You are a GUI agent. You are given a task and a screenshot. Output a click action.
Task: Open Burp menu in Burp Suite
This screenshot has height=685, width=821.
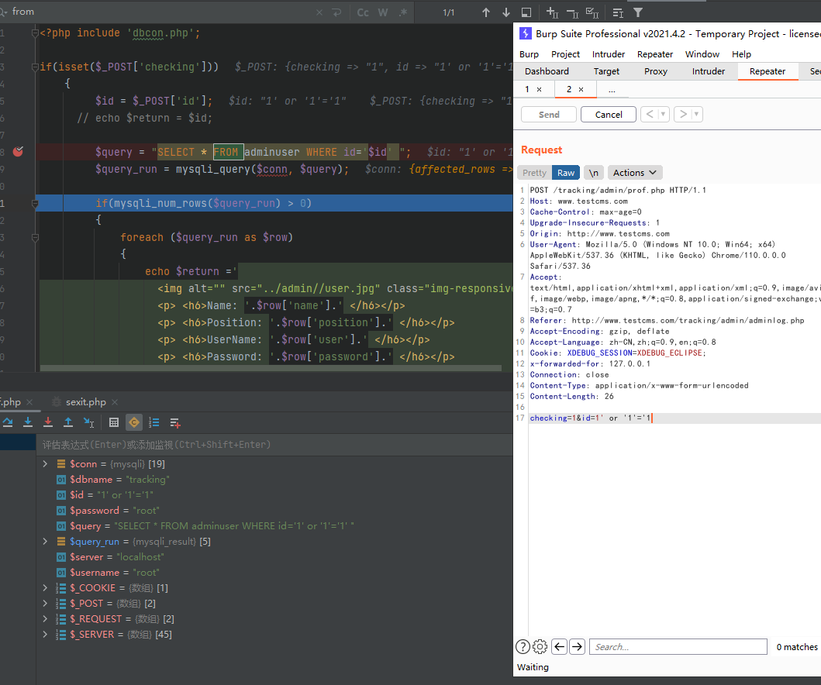(x=529, y=54)
